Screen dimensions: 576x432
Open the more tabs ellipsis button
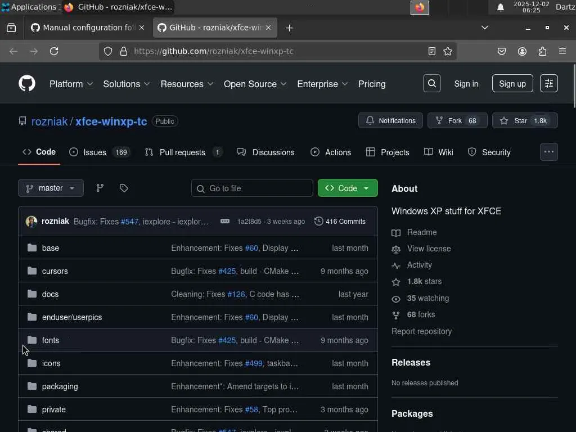coord(549,152)
